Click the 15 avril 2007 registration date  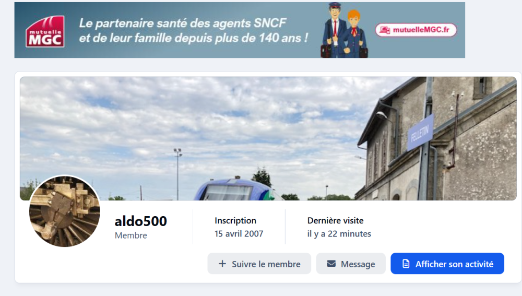[239, 234]
